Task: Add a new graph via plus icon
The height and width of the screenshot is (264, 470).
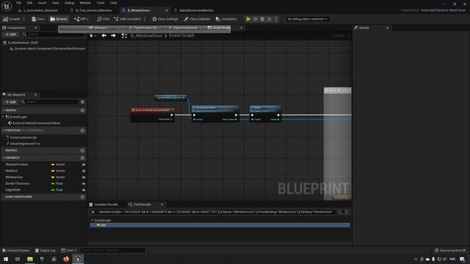Action: [x=82, y=111]
